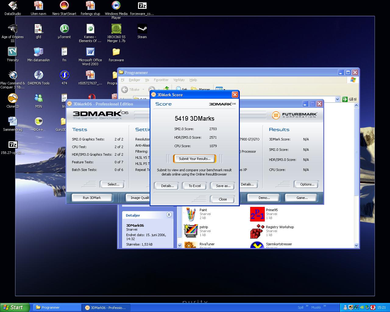Click the Game button in 3DMark06

pos(302,198)
